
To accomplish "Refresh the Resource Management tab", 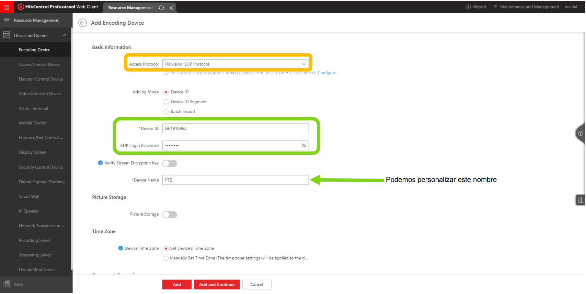I will 161,8.
